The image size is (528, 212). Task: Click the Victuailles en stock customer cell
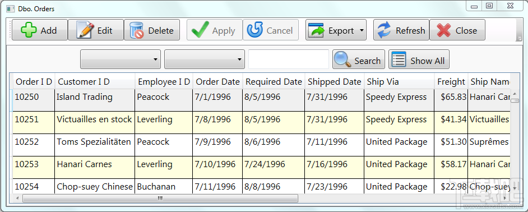tap(95, 123)
